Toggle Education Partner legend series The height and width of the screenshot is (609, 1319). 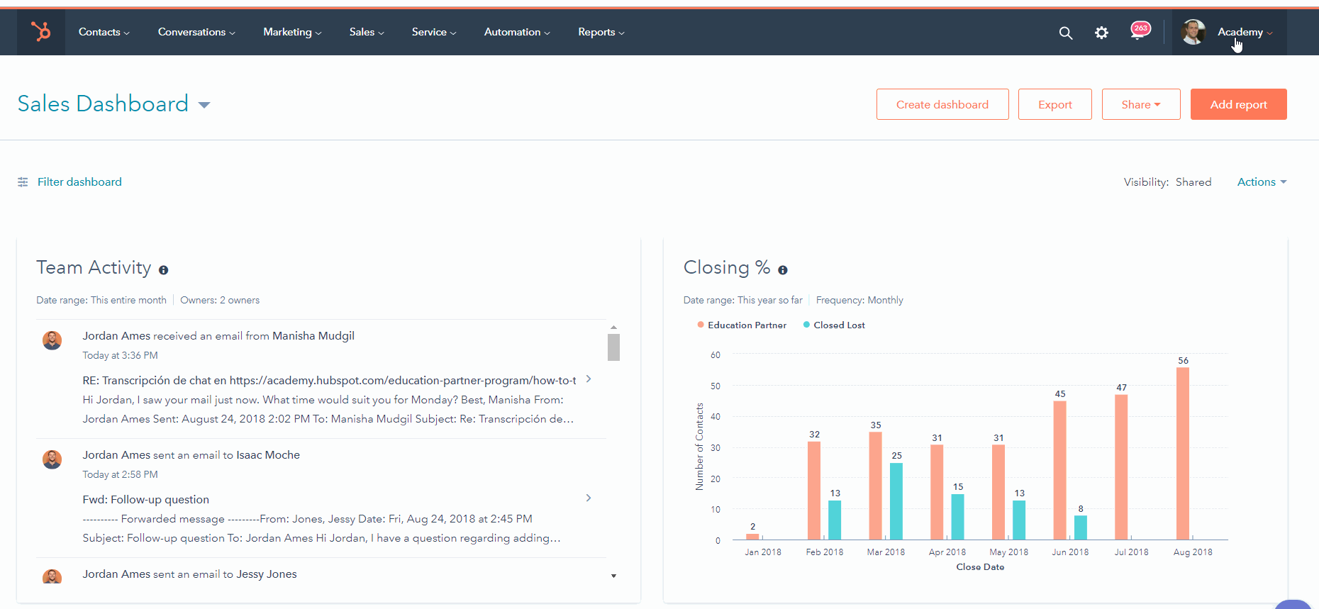(x=742, y=325)
